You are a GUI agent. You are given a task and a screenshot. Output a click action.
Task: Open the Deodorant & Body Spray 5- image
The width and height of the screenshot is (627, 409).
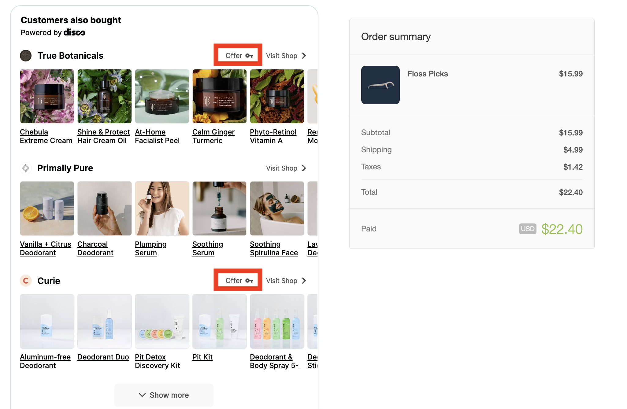click(277, 321)
